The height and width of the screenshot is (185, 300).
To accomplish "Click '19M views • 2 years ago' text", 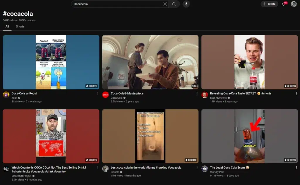I will coord(224,102).
